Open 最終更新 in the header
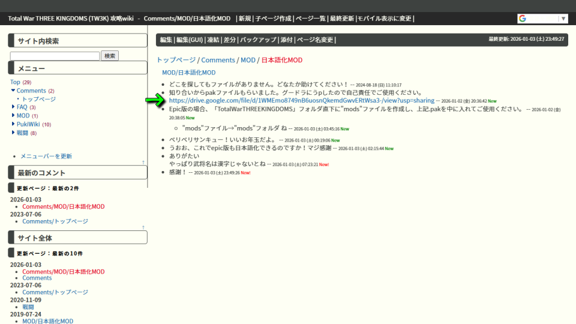Screen dimensions: 576x324 pos(341,19)
